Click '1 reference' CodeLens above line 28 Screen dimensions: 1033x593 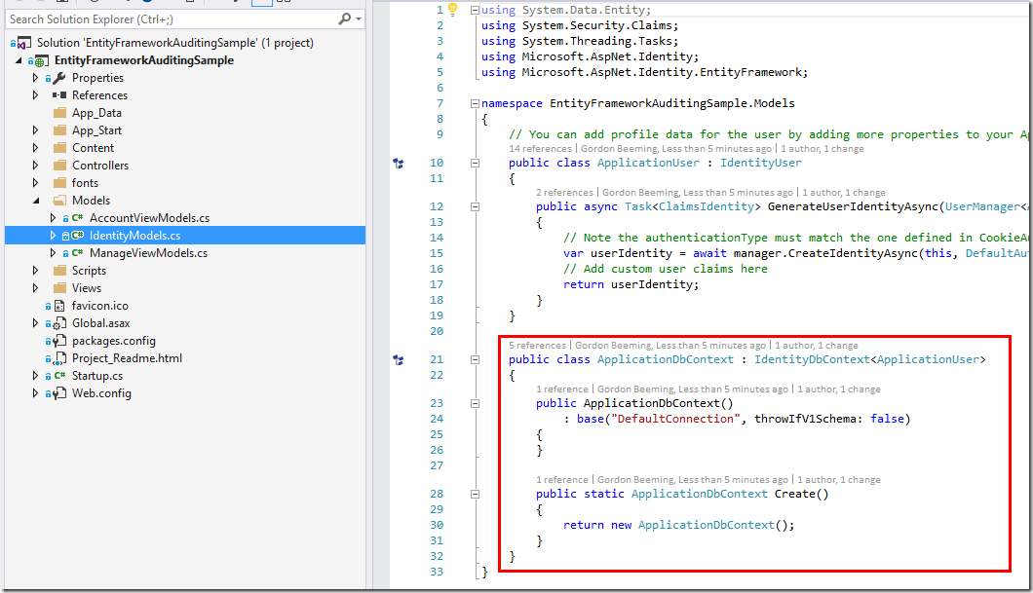pyautogui.click(x=562, y=480)
